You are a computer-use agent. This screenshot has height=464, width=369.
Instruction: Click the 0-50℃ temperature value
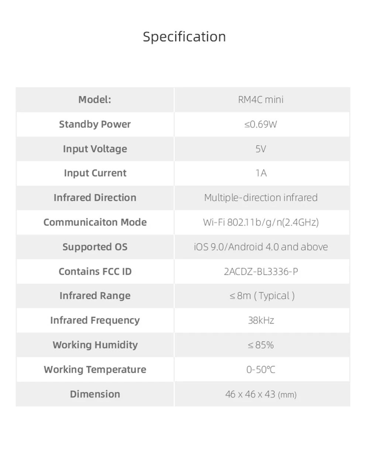coord(261,369)
